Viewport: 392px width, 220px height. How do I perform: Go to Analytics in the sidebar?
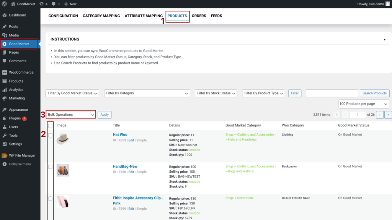point(16,90)
